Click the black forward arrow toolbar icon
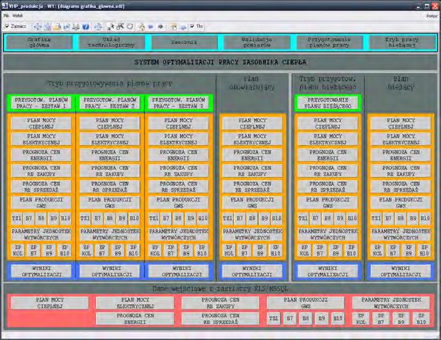 point(161,27)
